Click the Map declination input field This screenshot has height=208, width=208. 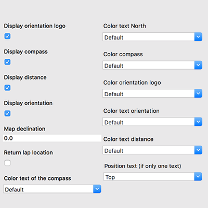[x=52, y=138]
